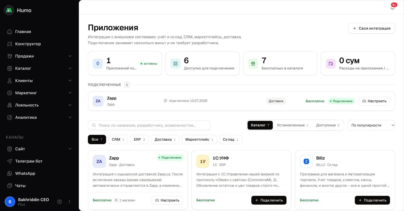The image size is (404, 211).
Task: Connect the Billz app
Action: [372, 200]
